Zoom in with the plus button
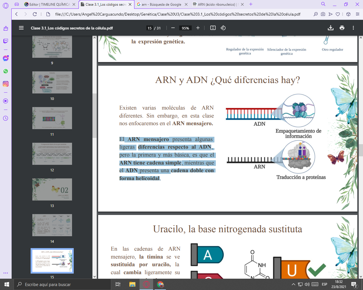 tap(198, 28)
